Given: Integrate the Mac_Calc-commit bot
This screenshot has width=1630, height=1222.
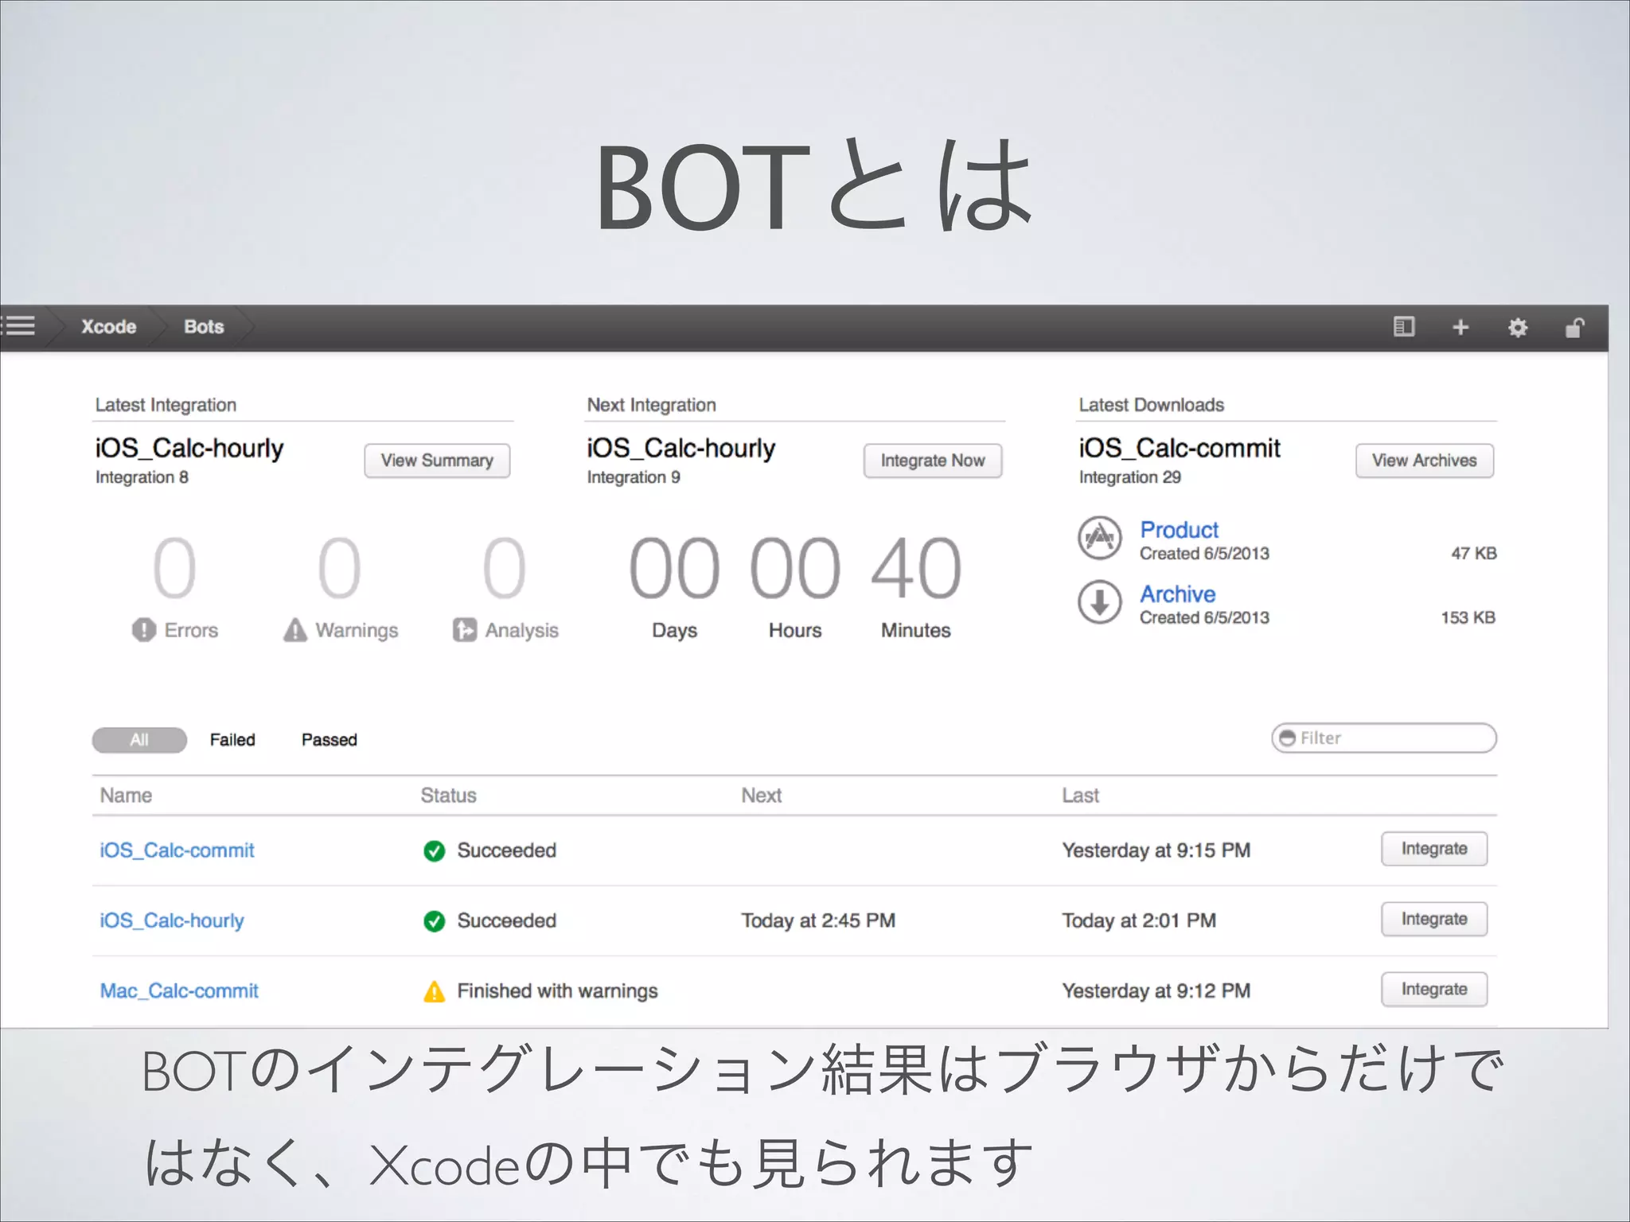Looking at the screenshot, I should click(x=1434, y=989).
